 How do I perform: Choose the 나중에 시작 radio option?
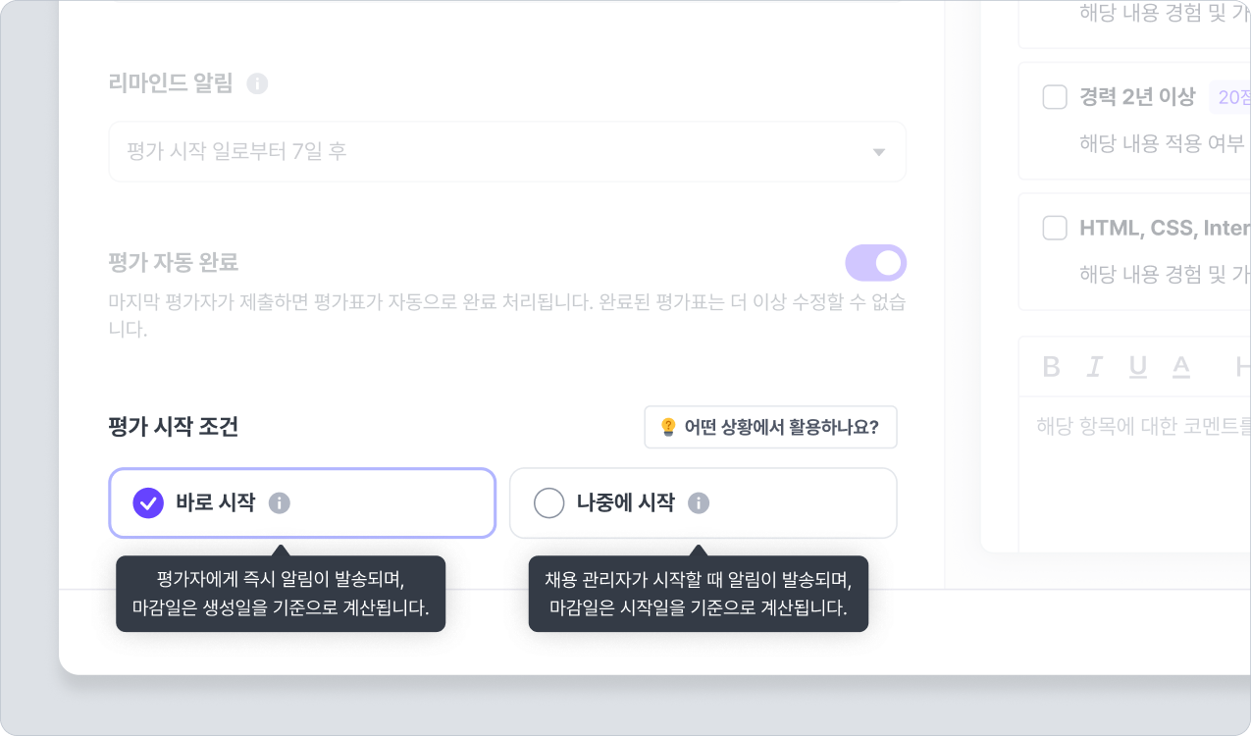(x=548, y=503)
